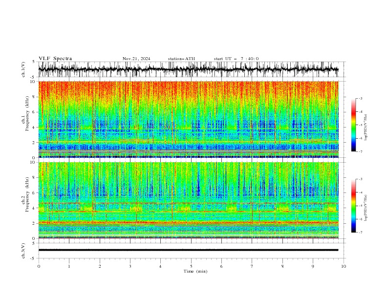387x299 pixels.
Task: Click the time axis tick label '0'
Action: point(39,266)
